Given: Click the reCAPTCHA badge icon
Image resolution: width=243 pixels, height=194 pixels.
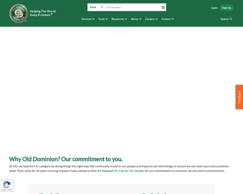Looking at the screenshot, I should pos(6,185).
